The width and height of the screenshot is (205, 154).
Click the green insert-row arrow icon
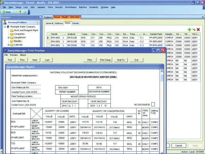pos(194,30)
